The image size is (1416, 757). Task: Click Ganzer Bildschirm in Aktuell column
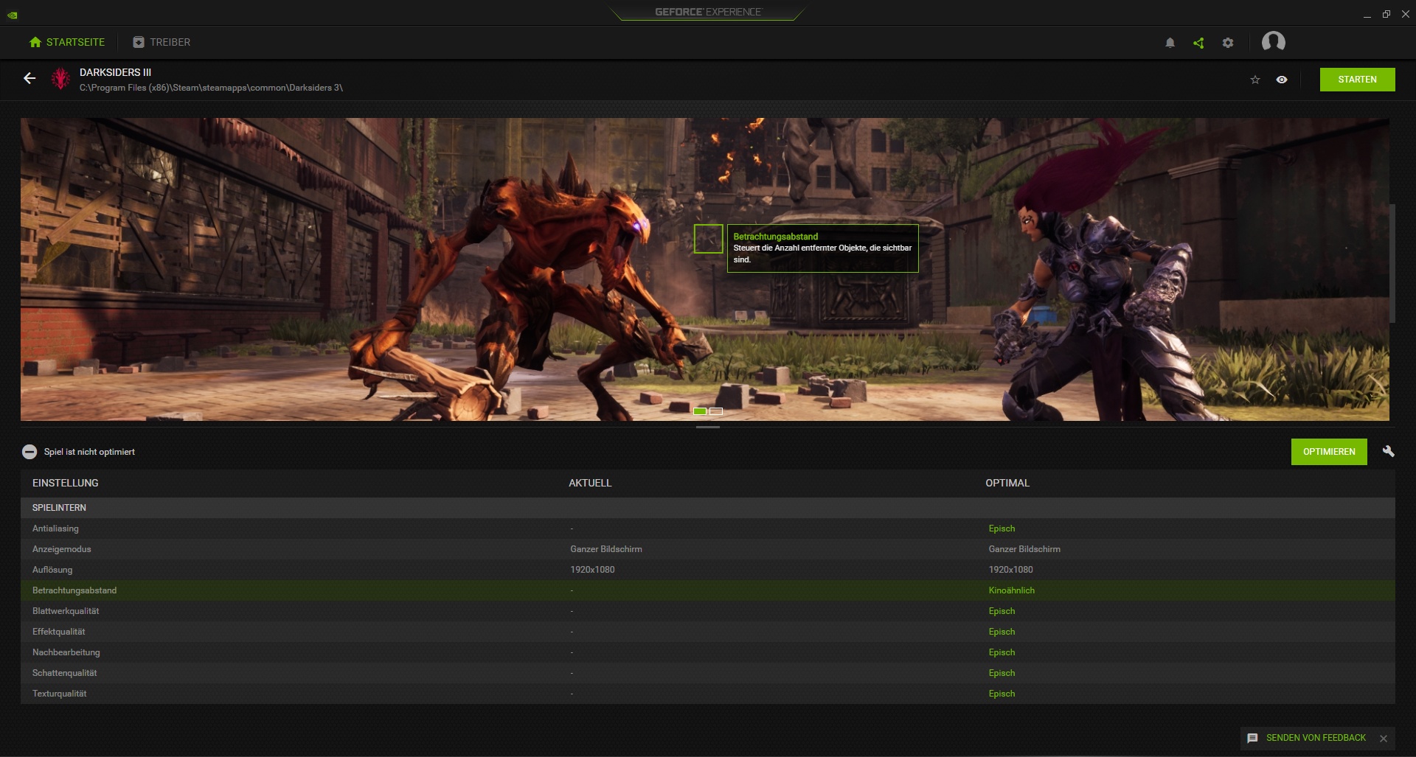(x=605, y=549)
